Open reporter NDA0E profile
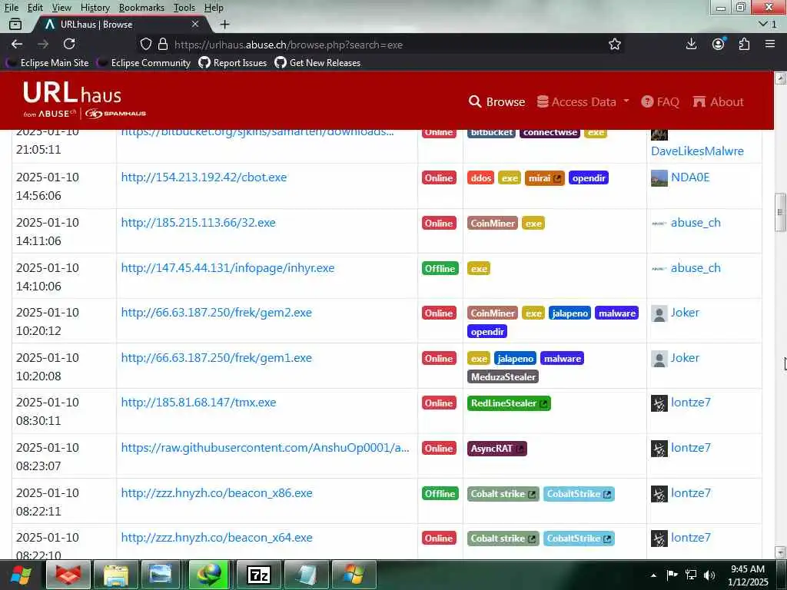The height and width of the screenshot is (590, 787). 690,177
